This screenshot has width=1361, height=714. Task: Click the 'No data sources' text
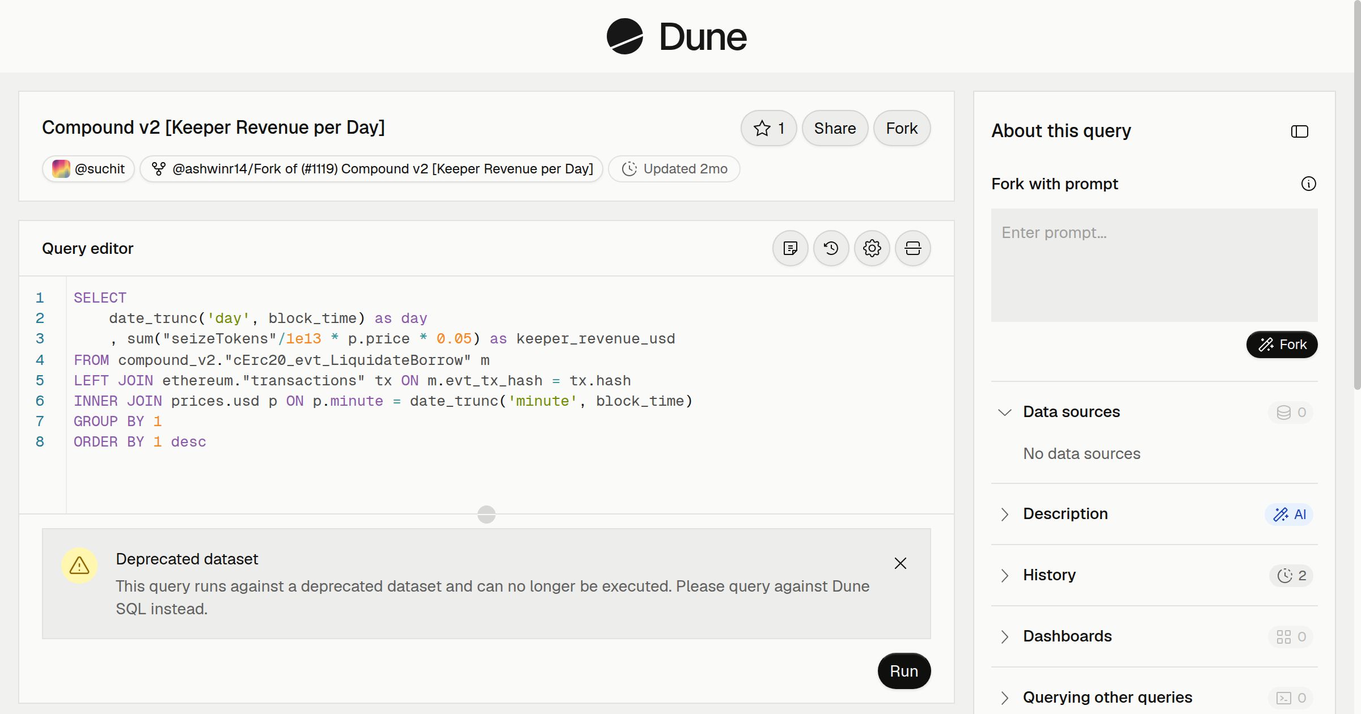1081,453
